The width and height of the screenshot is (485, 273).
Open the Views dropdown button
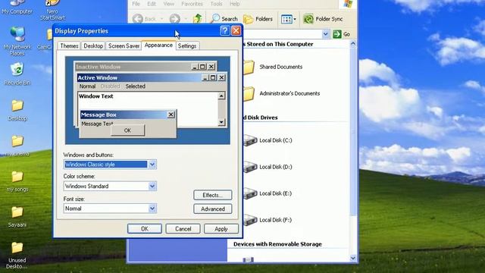[x=288, y=19]
